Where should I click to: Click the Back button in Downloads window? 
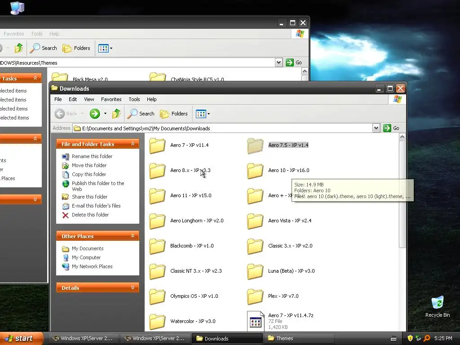click(66, 114)
